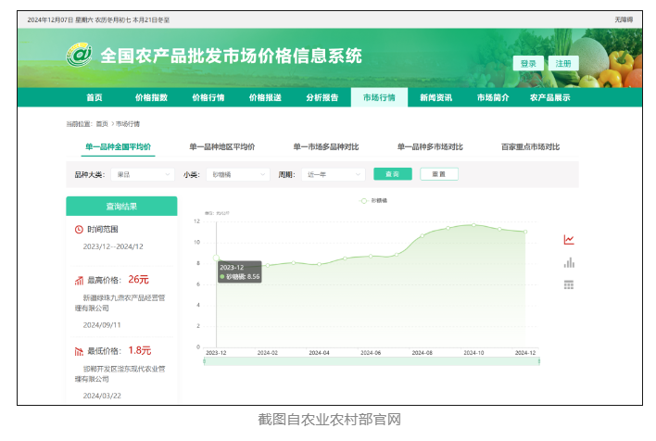Open the data table view icon
Screen dimensions: 656x441
(x=569, y=284)
